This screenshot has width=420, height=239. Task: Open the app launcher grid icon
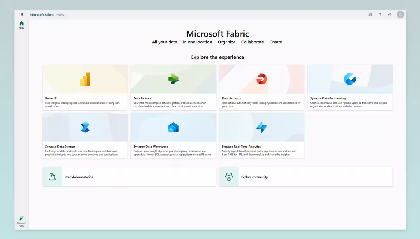tap(21, 15)
